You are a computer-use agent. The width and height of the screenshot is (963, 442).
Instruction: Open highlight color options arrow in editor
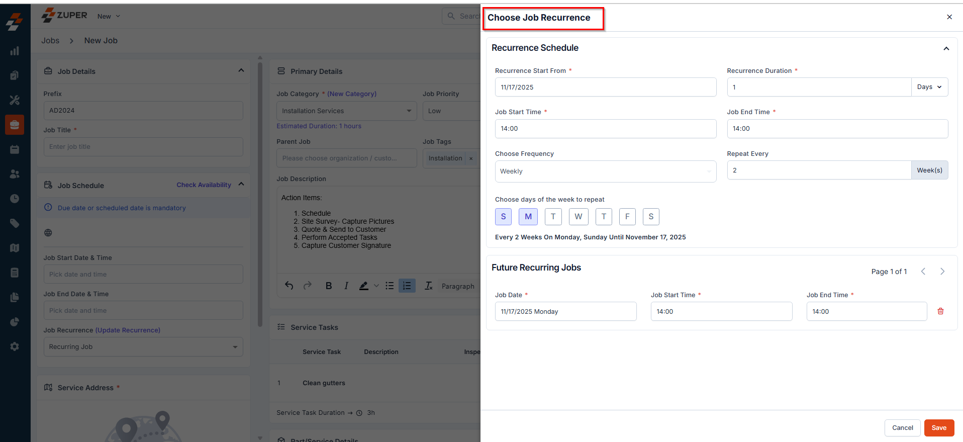coord(376,286)
